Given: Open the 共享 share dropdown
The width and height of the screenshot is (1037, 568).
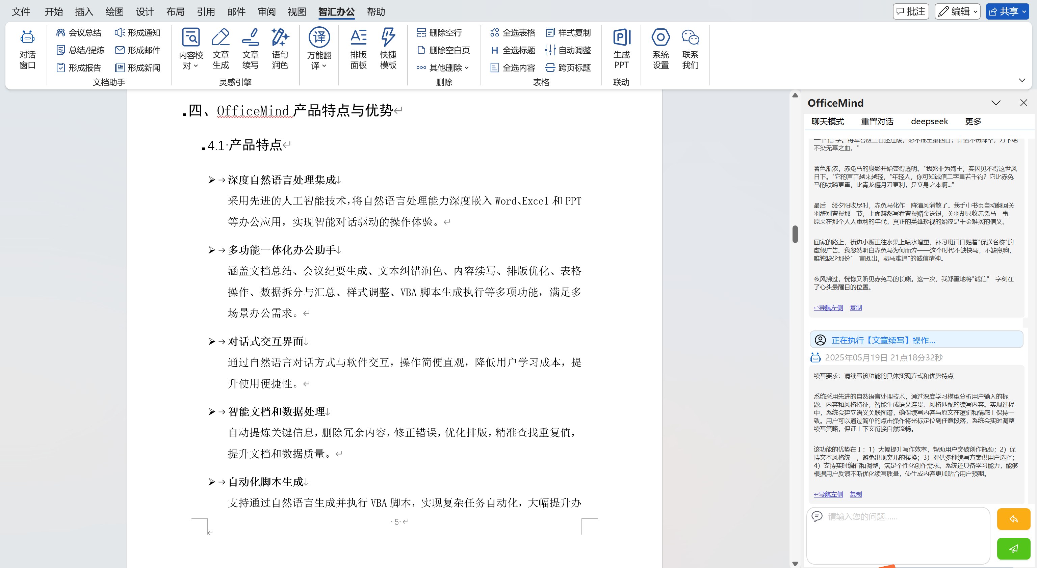Looking at the screenshot, I should click(x=1007, y=11).
